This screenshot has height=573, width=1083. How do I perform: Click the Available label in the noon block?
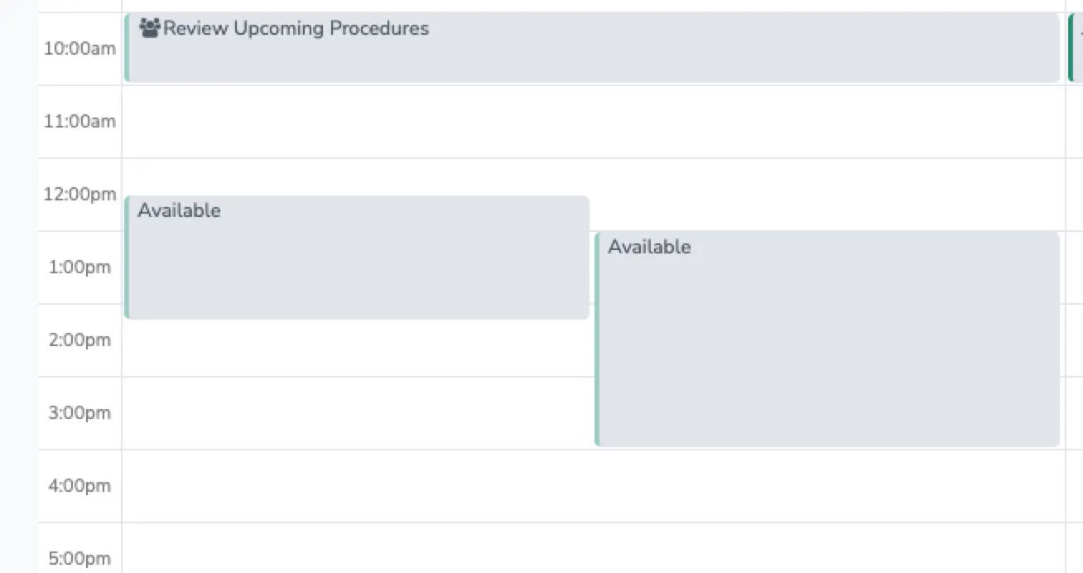pos(179,210)
